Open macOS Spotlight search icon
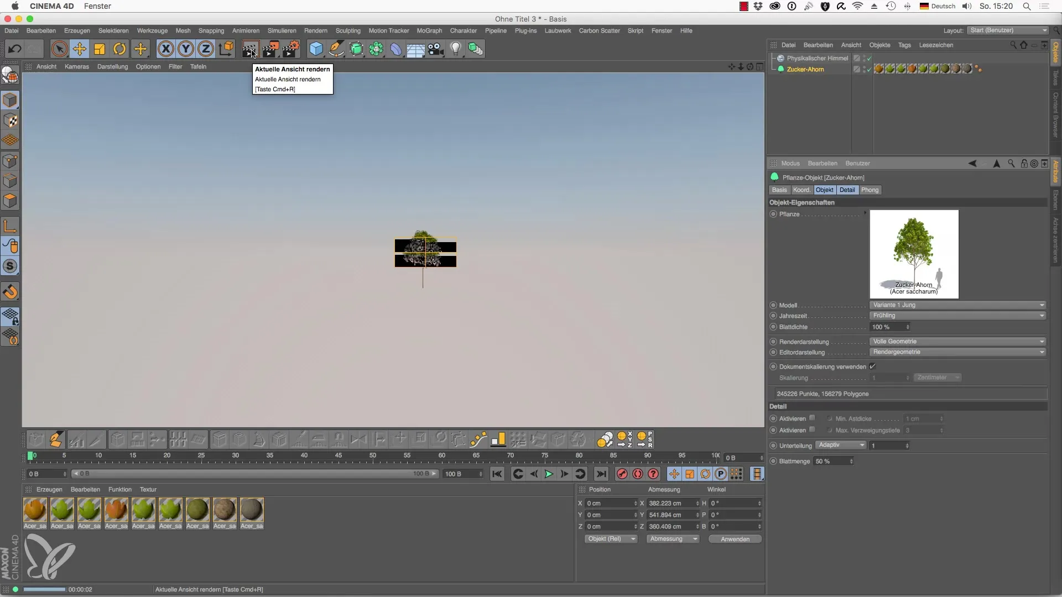The image size is (1062, 597). coord(1027,6)
